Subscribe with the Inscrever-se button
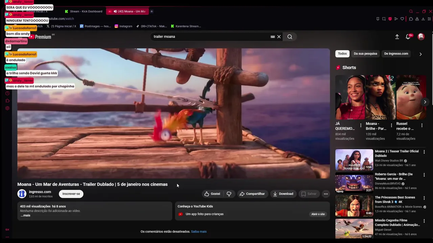The height and width of the screenshot is (243, 433). click(71, 194)
